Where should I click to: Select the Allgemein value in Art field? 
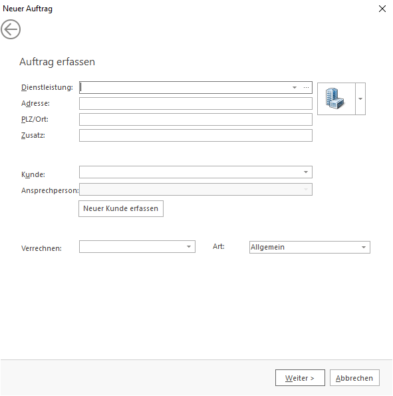(267, 247)
